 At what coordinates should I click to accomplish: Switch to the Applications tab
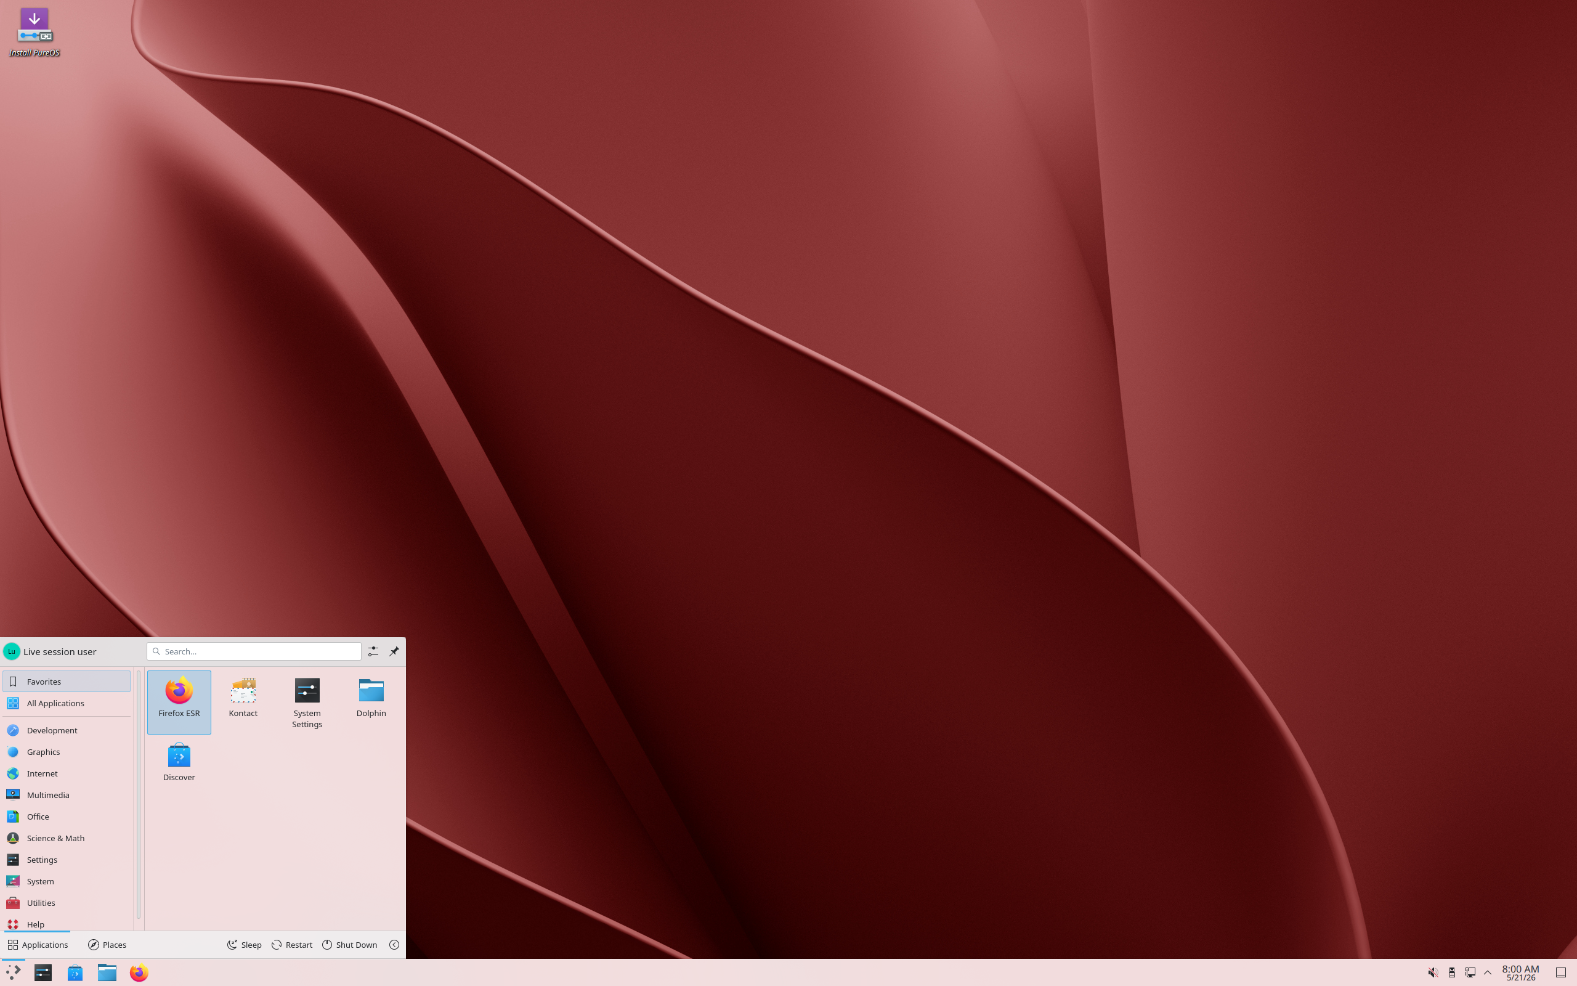(x=37, y=944)
